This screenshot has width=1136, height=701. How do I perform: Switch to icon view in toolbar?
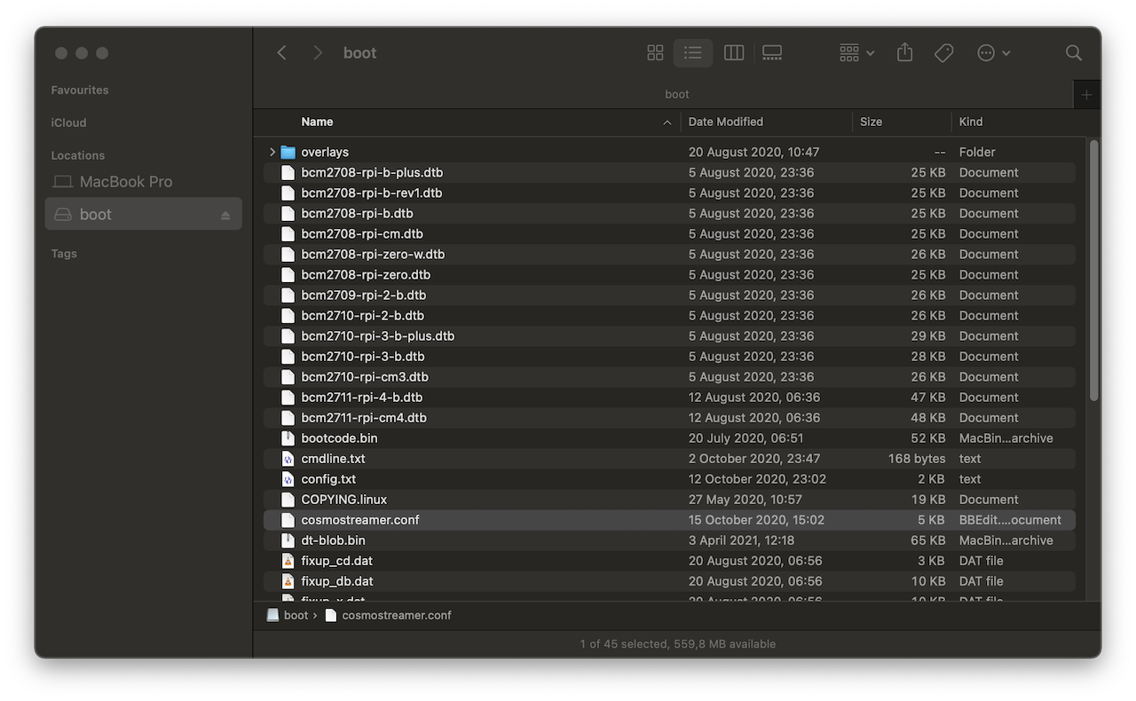(x=655, y=53)
